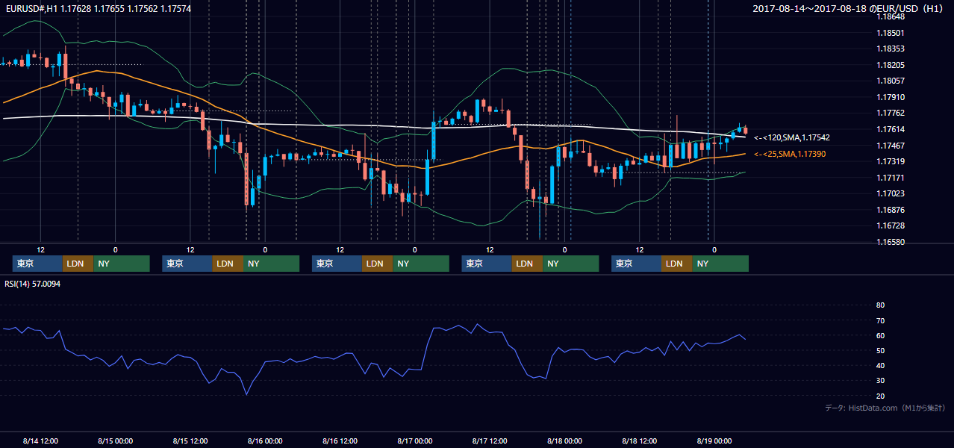
Task: Select price level 1.17910
Action: [890, 97]
